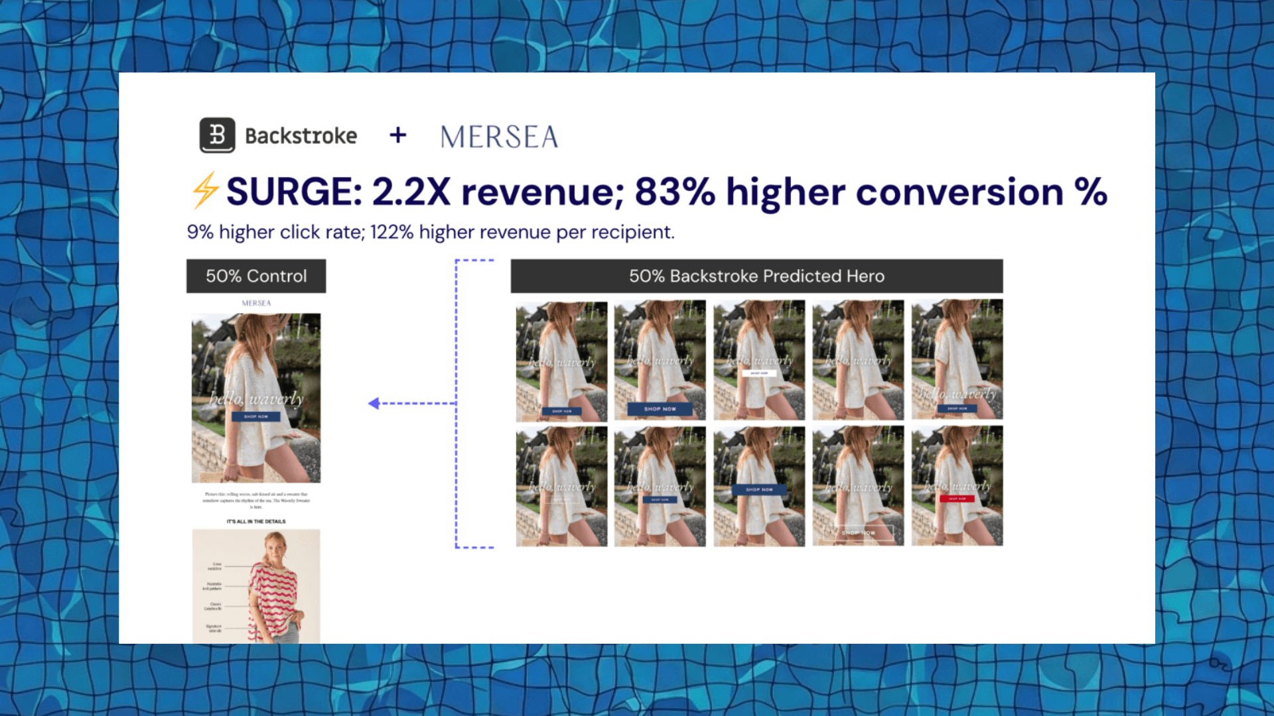This screenshot has width=1274, height=716.
Task: Click SHOP NOW button in control email
Action: 256,416
